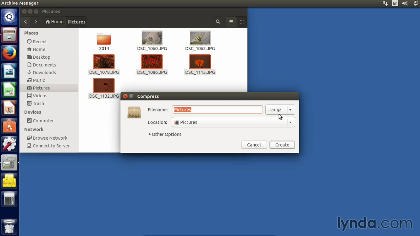This screenshot has height=236, width=420.
Task: Open System Settings from launcher
Action: (x=9, y=144)
